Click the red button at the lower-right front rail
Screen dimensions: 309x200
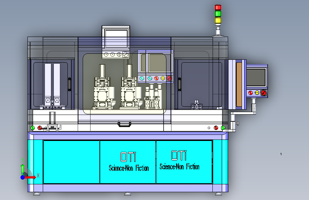(x=216, y=128)
